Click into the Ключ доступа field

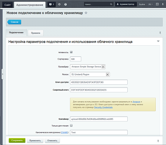click(99, 82)
